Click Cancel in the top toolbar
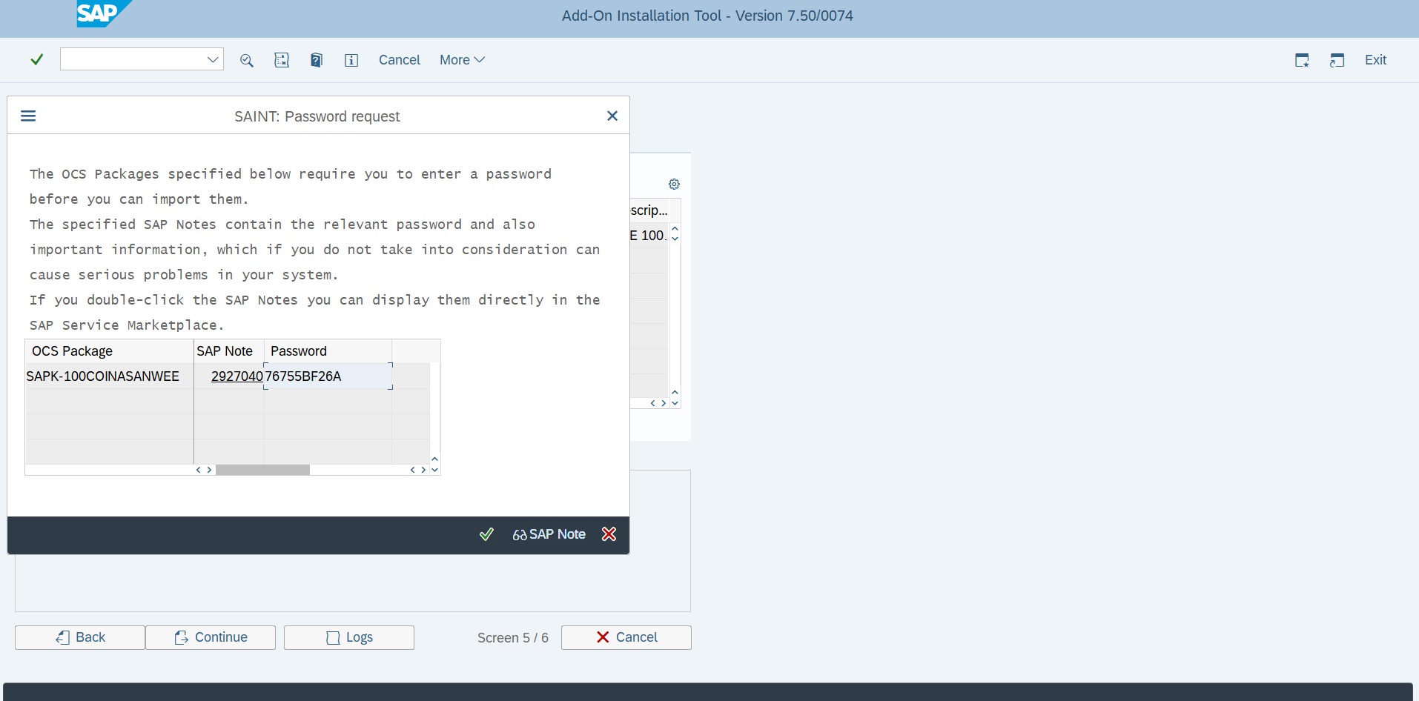1419x701 pixels. tap(400, 60)
